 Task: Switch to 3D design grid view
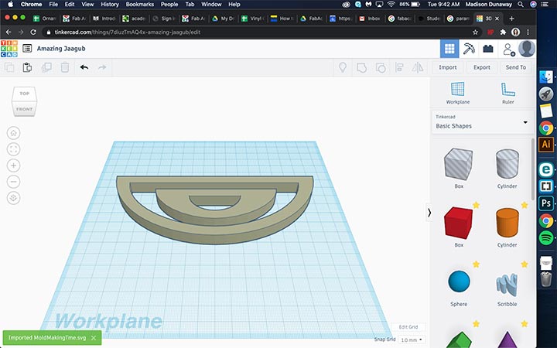tap(449, 49)
